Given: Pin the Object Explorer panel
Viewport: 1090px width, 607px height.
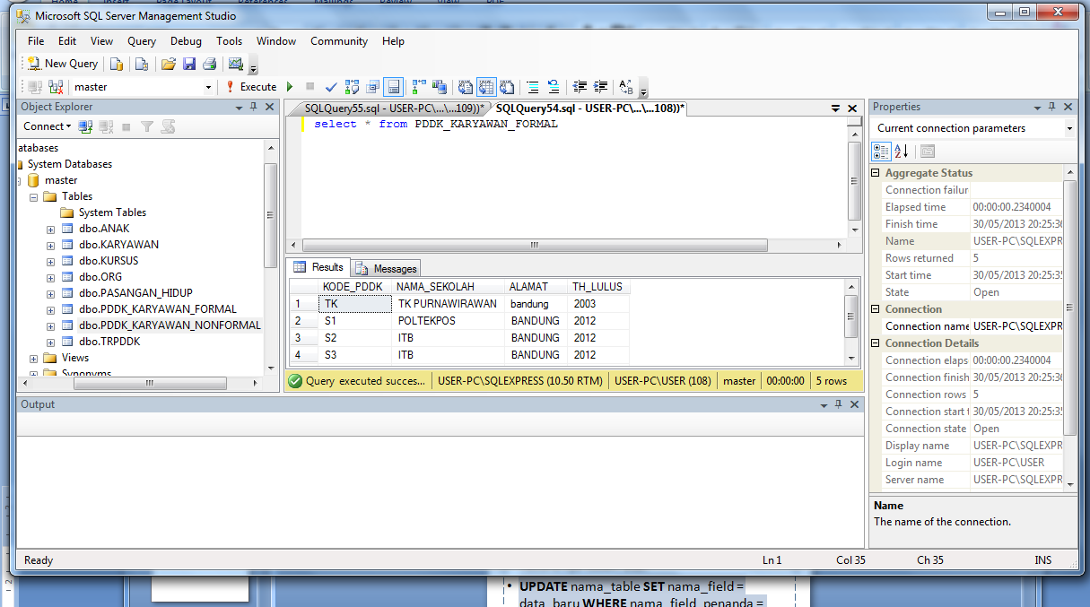Looking at the screenshot, I should click(254, 107).
